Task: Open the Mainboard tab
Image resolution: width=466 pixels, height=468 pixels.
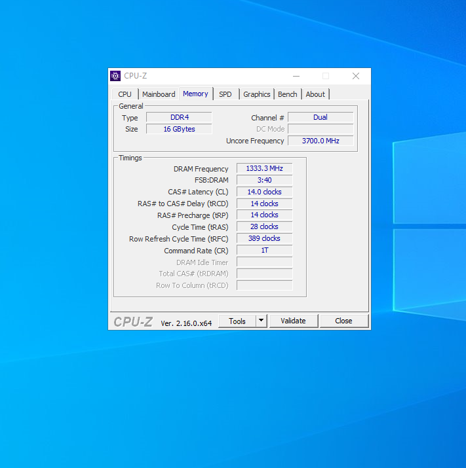Action: click(x=159, y=94)
